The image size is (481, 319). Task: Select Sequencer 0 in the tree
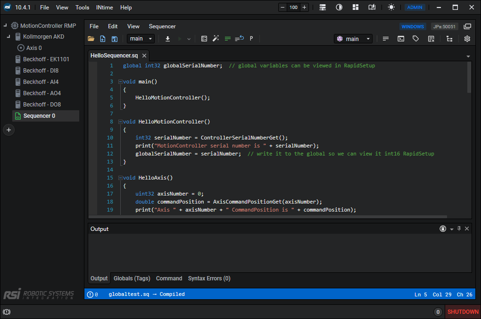(x=46, y=116)
